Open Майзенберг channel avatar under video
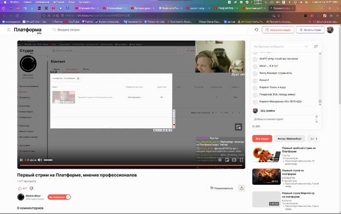Screen dimensions: 341x214 [x=20, y=197]
